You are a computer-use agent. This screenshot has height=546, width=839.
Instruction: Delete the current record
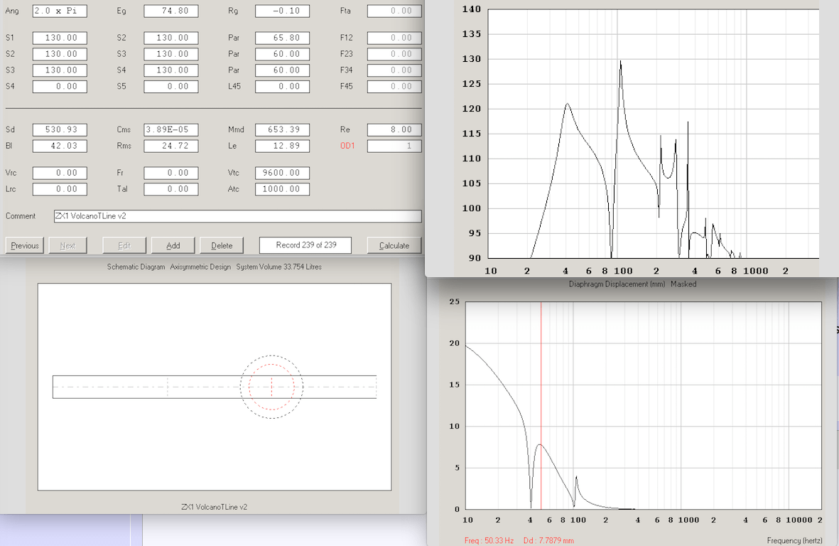(222, 246)
